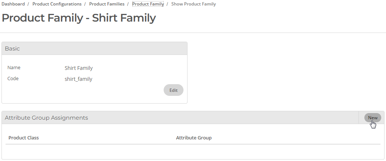Select the Show Product Family breadcrumb text
Screen dimensions: 386x161
coord(193,4)
